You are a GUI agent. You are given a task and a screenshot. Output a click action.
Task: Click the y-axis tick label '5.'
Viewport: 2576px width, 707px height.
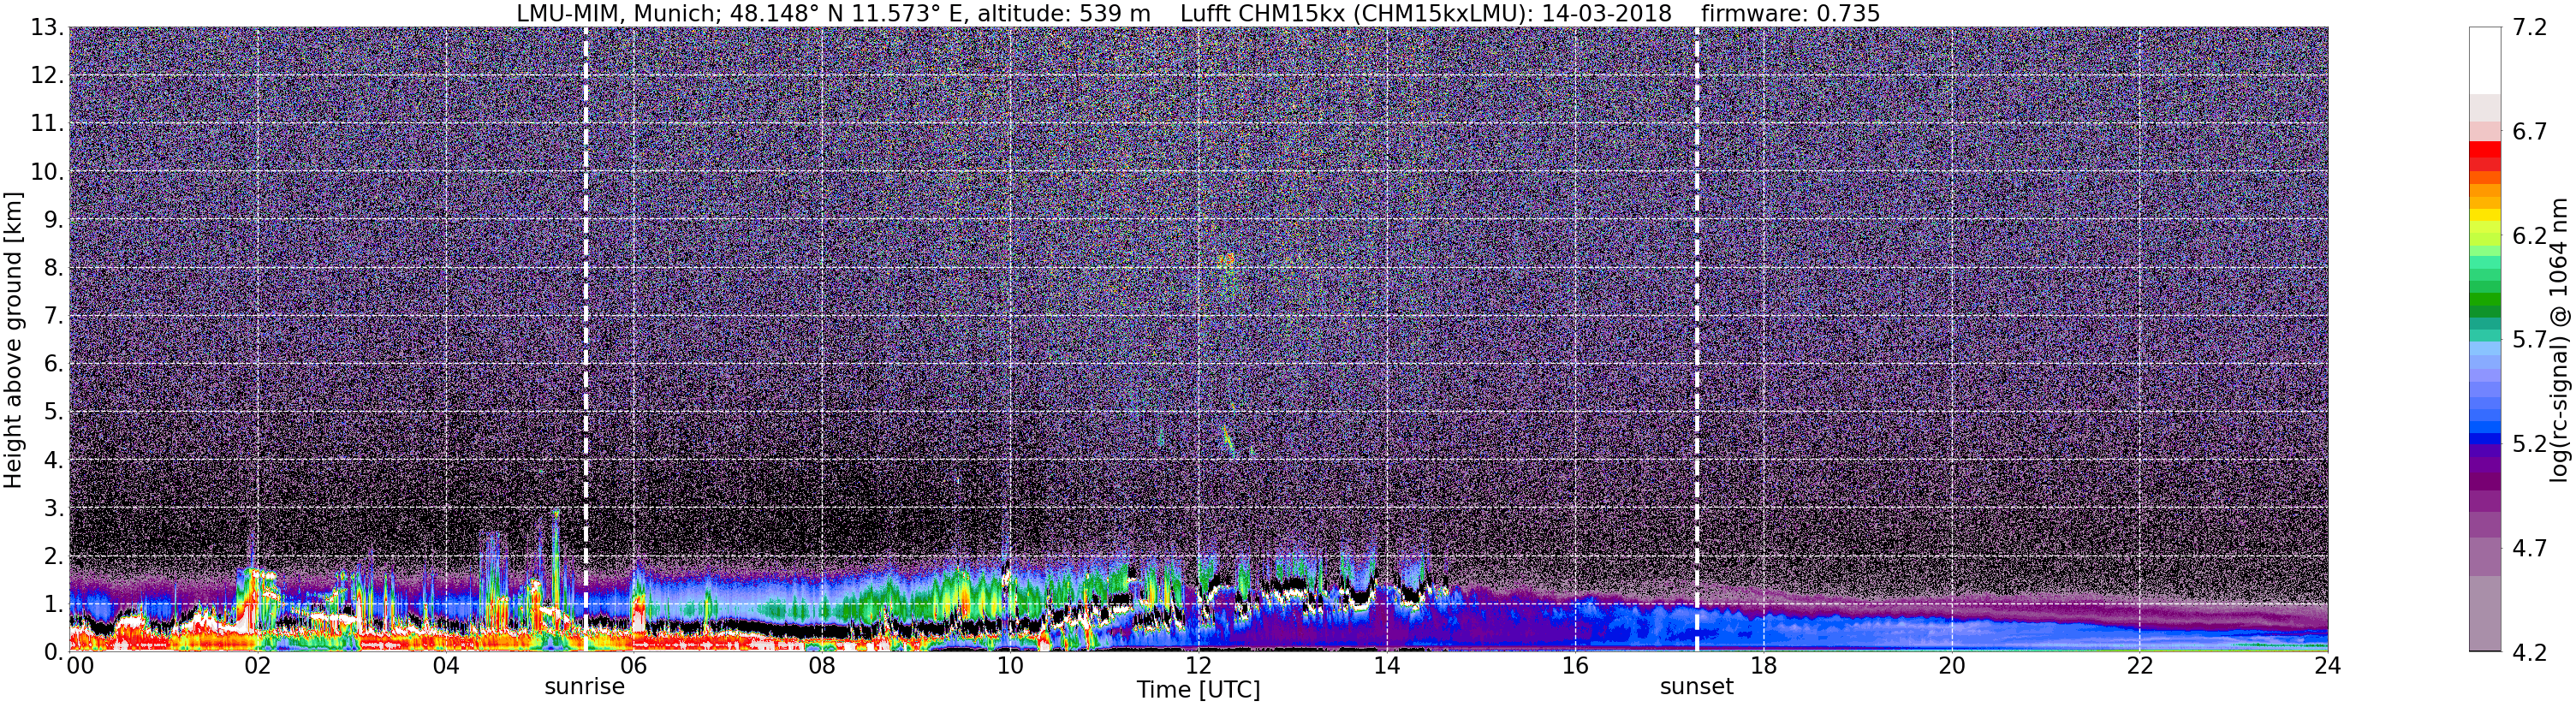[x=54, y=411]
